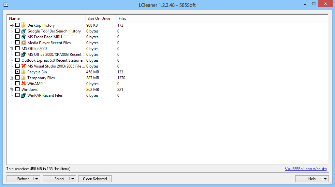Enable the WinAMP checkbox

18,83
